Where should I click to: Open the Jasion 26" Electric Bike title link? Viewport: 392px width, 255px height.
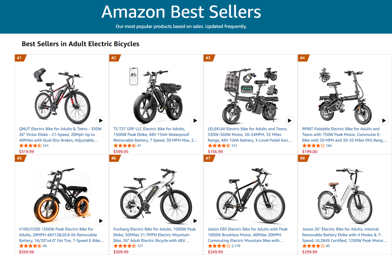344,235
